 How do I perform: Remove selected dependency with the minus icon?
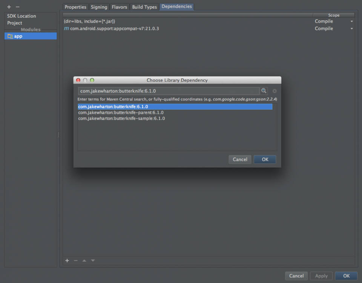[x=75, y=260]
